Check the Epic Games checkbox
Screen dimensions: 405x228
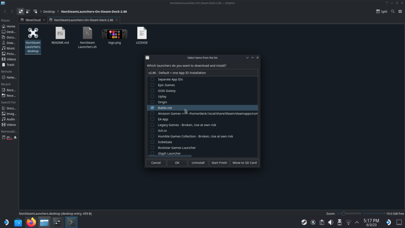152,85
